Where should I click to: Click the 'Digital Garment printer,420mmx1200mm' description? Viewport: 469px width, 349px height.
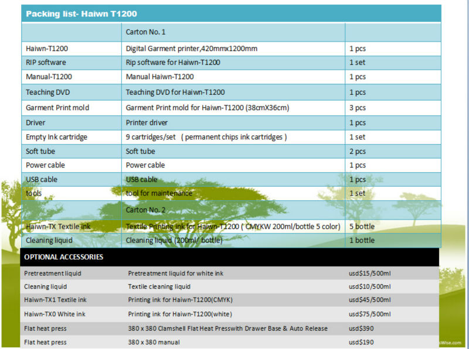[192, 49]
